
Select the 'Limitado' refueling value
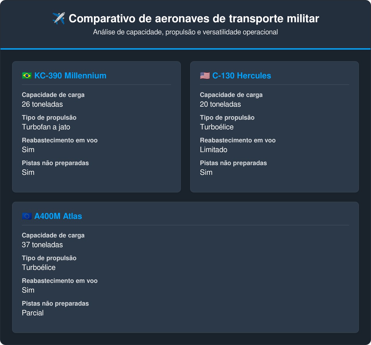[x=214, y=150]
